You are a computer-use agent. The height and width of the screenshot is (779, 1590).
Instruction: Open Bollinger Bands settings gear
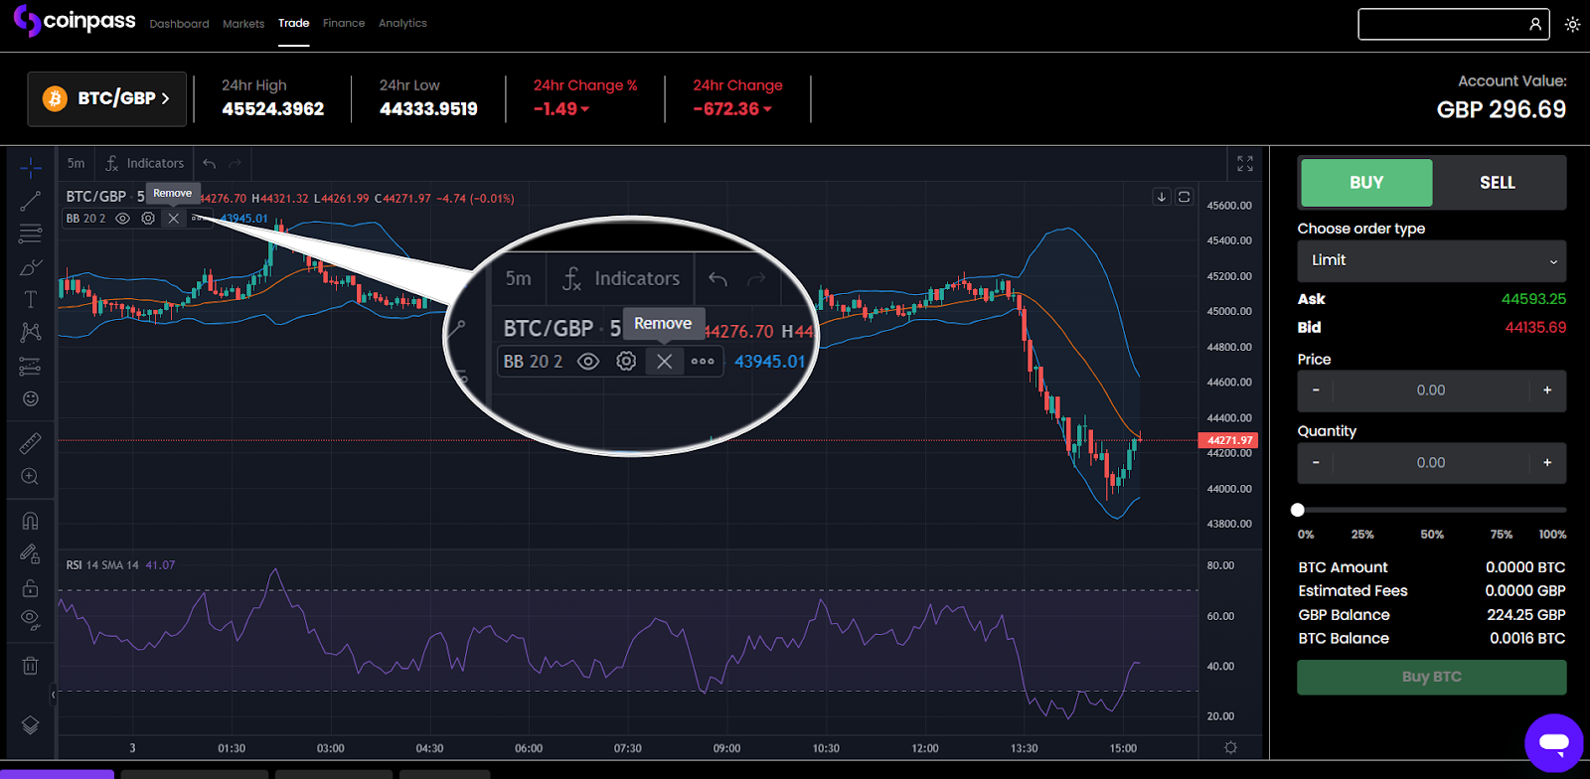click(148, 219)
